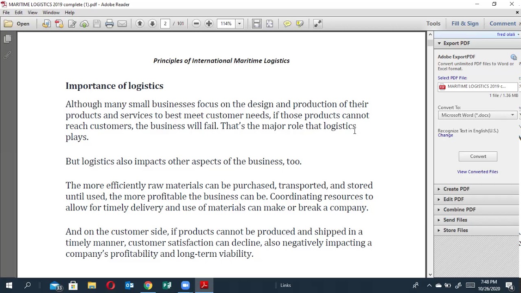Image resolution: width=521 pixels, height=293 pixels.
Task: Open Opera browser from the taskbar
Action: (111, 286)
